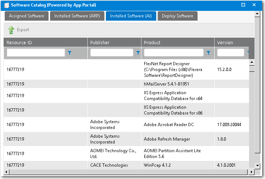Focus the Resource ID filter text box
The image size is (265, 179).
tap(36, 53)
